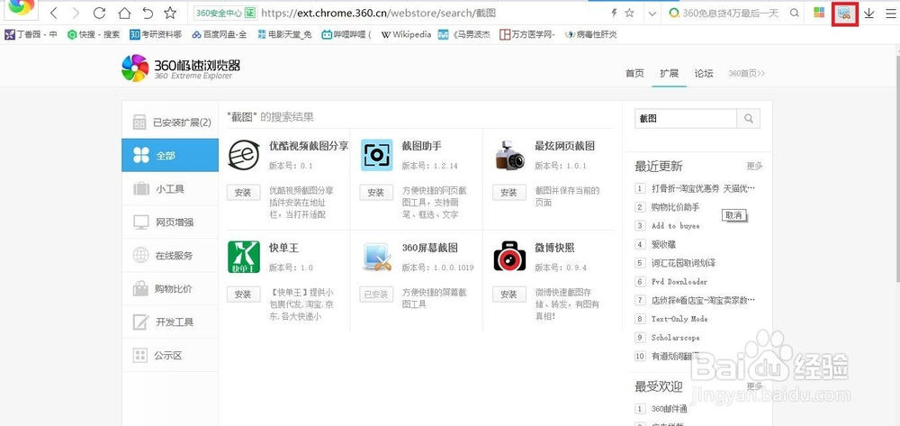Viewport: 900px width, 426px height.
Task: Open Scholarscope in recent updates
Action: [675, 338]
